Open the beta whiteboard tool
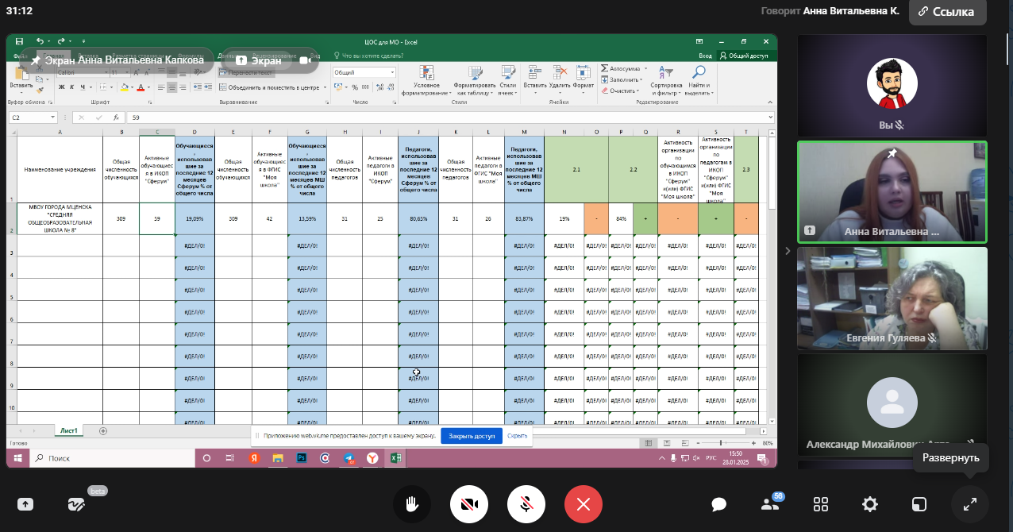This screenshot has width=1013, height=532. 76,504
